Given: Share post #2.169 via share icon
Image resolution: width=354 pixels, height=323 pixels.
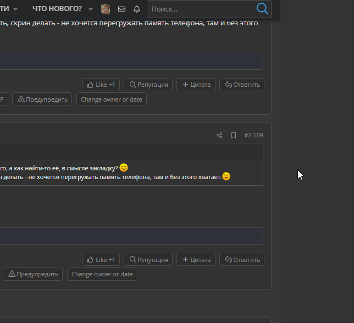Looking at the screenshot, I should point(219,135).
